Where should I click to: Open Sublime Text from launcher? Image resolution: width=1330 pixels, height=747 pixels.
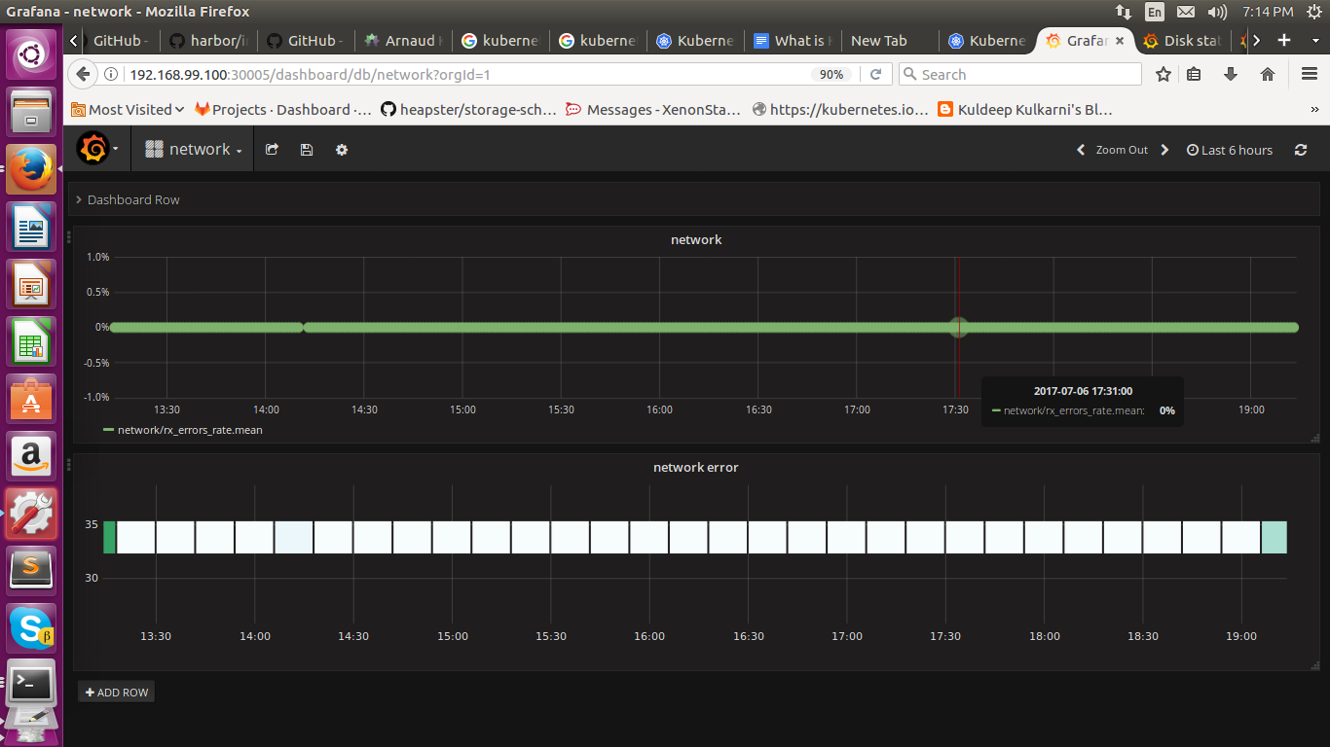pos(32,569)
